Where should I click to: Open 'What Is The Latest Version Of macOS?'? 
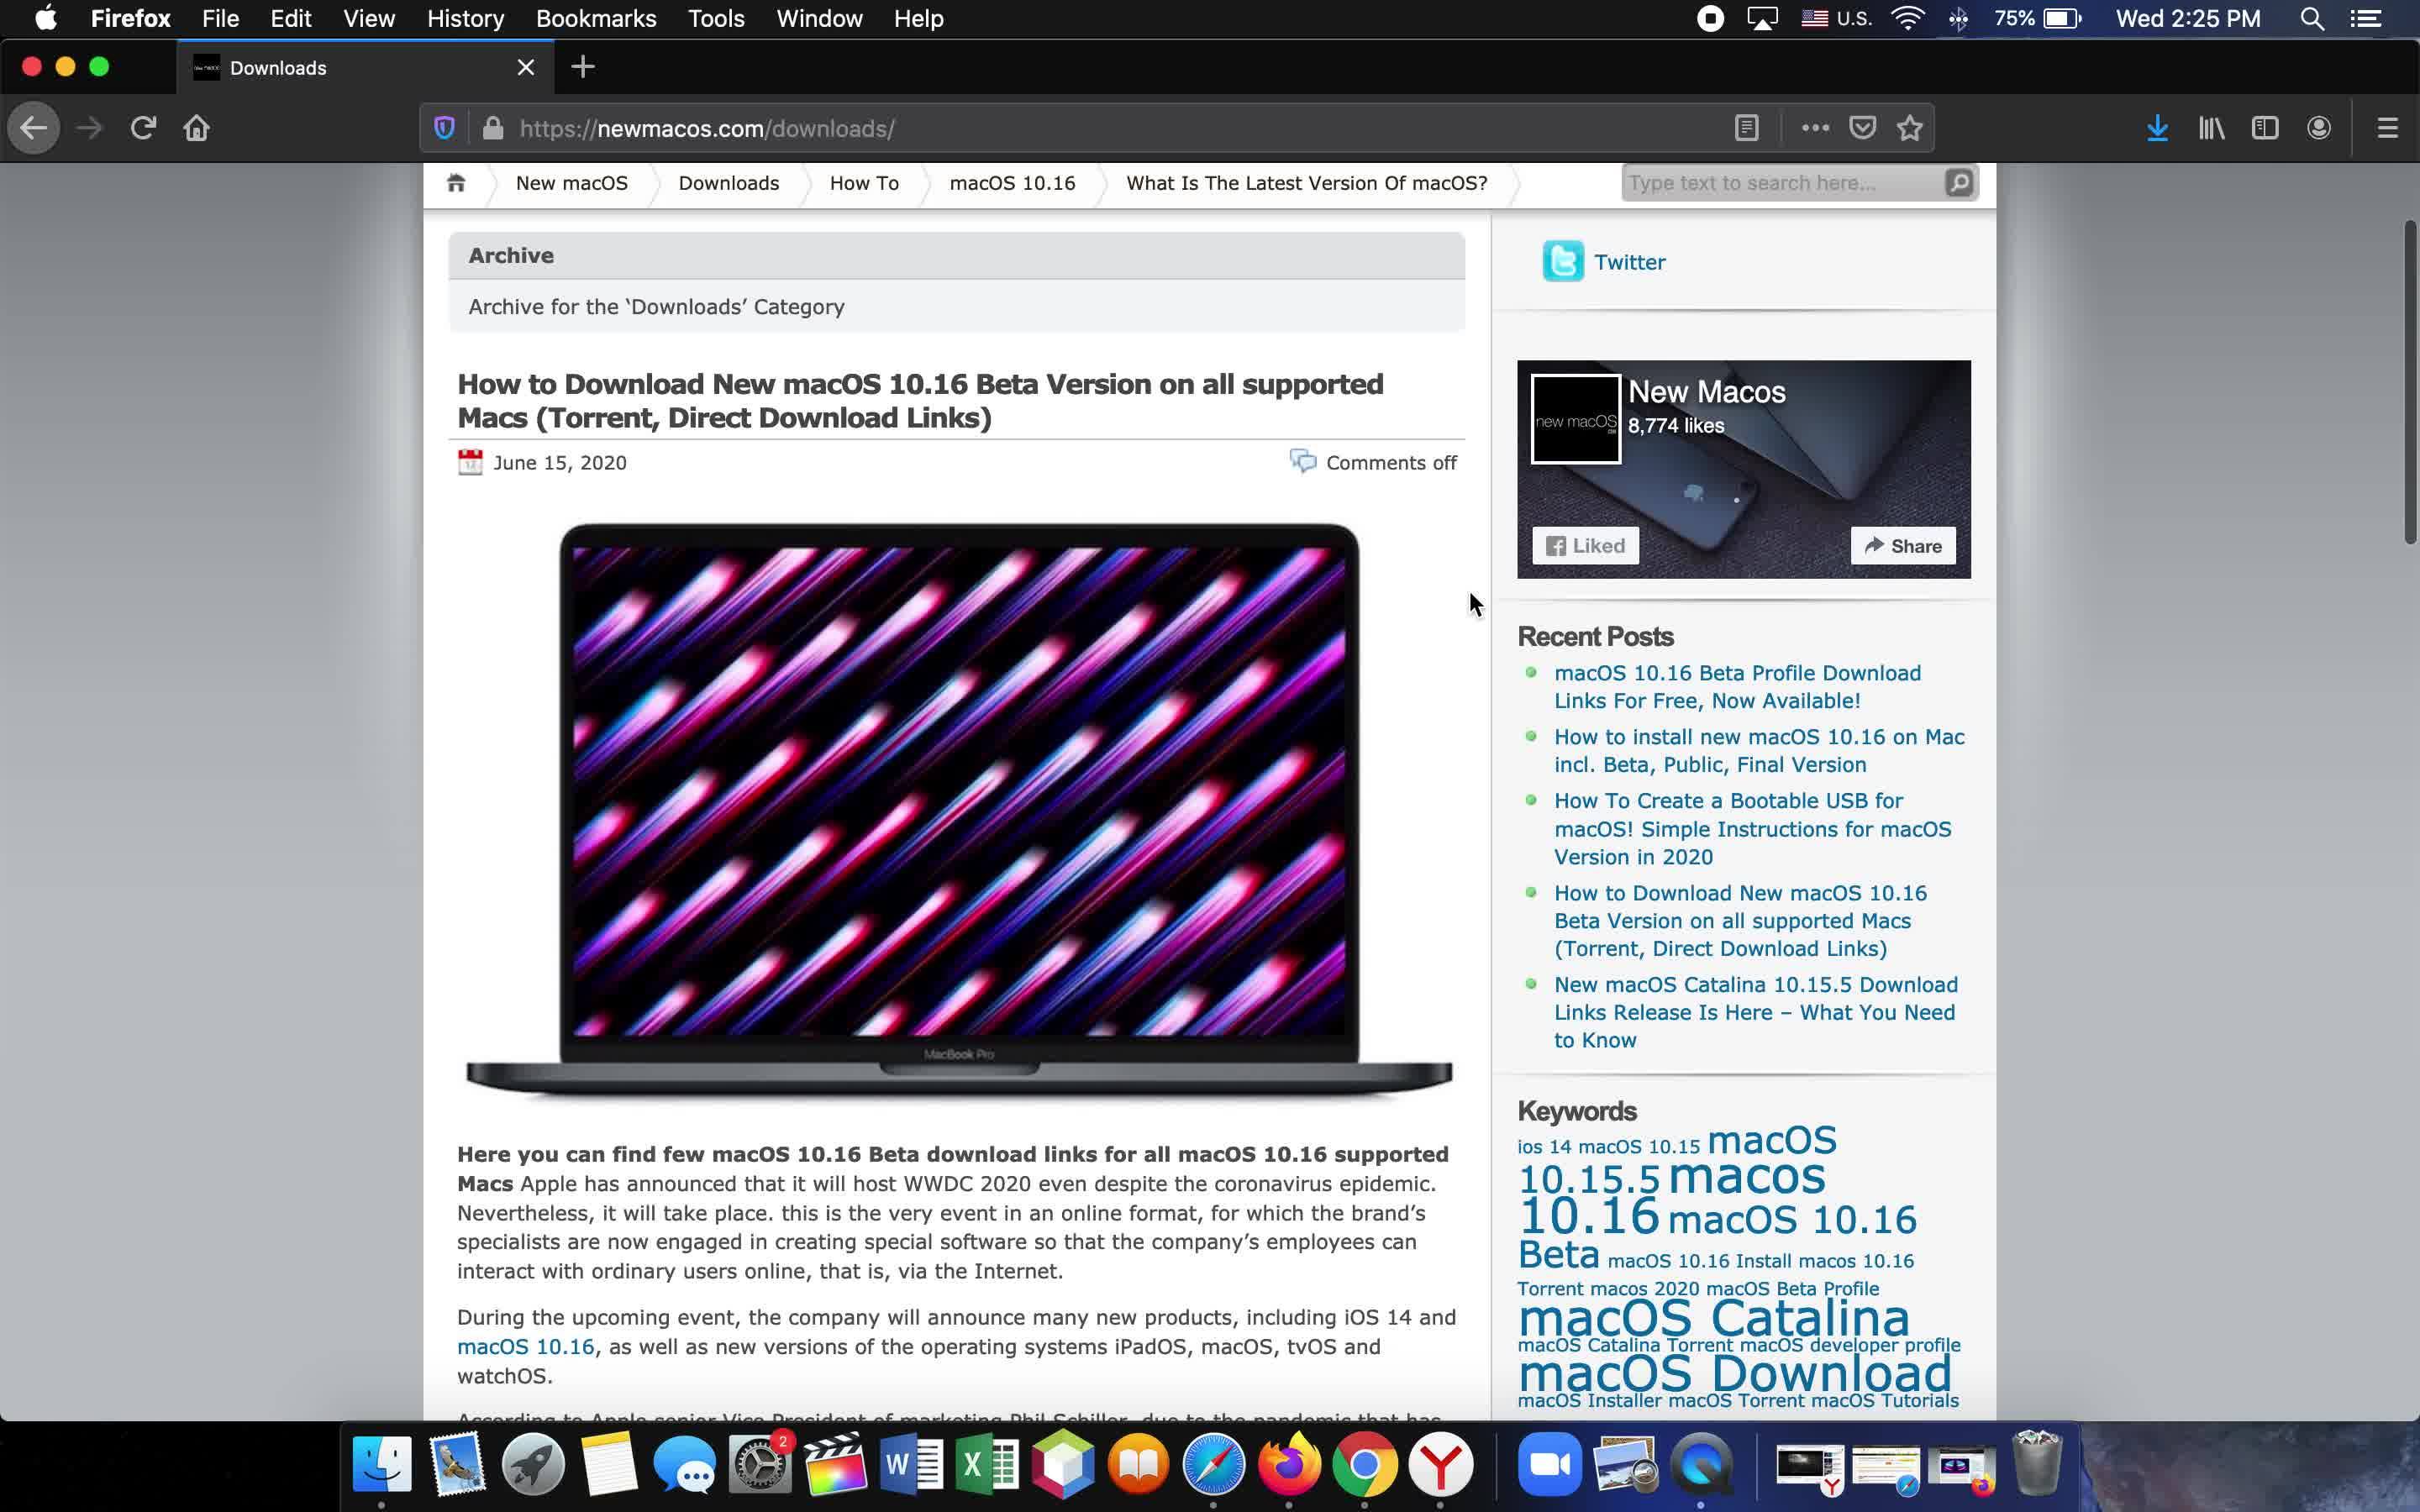click(x=1306, y=183)
